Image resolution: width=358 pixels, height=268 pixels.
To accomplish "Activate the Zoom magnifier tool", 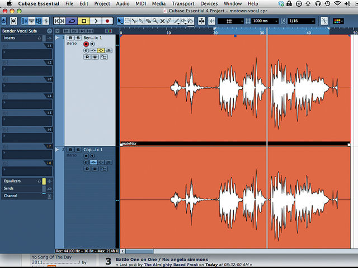I will coord(156,21).
